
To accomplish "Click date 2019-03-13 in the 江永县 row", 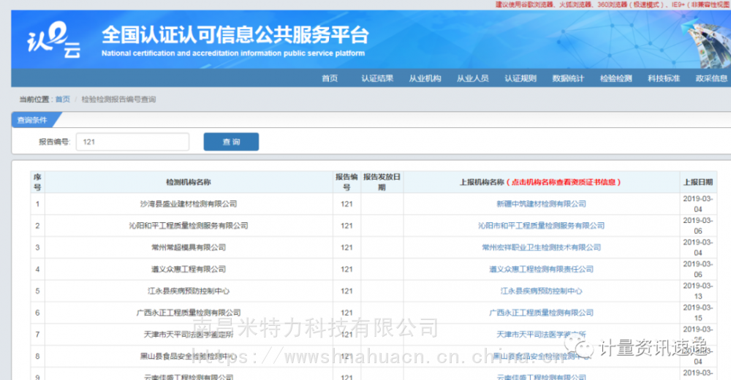I will point(698,291).
